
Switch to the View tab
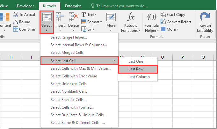click(4, 6)
